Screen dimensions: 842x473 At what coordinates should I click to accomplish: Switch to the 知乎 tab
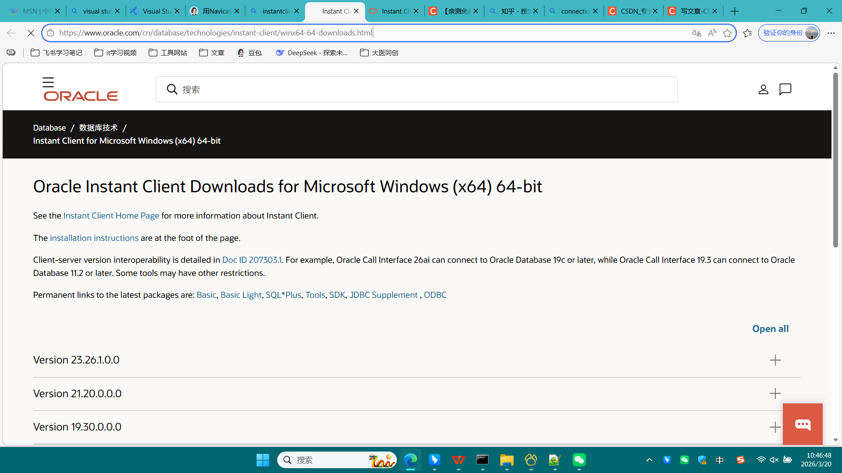(x=514, y=11)
